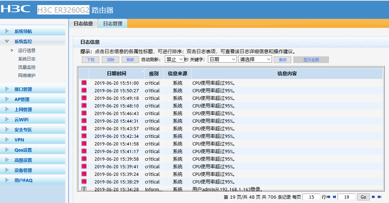Expand the 安全专区 sidebar section
Screen dimensions: 389x203
(x=23, y=130)
